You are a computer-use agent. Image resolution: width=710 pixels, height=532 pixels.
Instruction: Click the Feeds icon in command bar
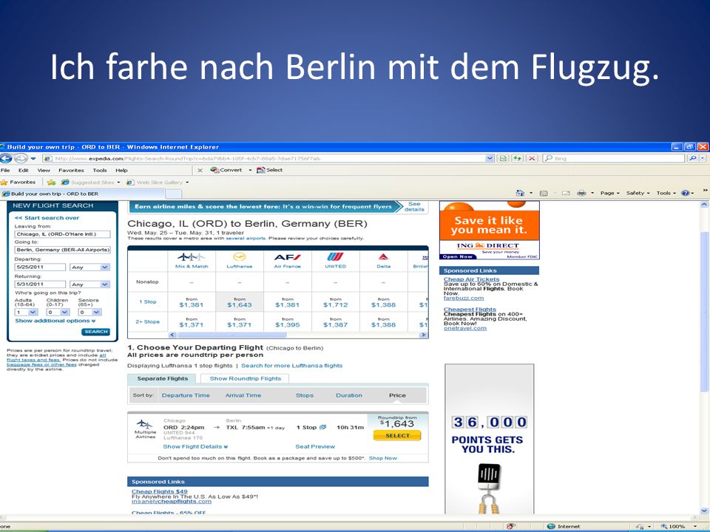point(544,193)
